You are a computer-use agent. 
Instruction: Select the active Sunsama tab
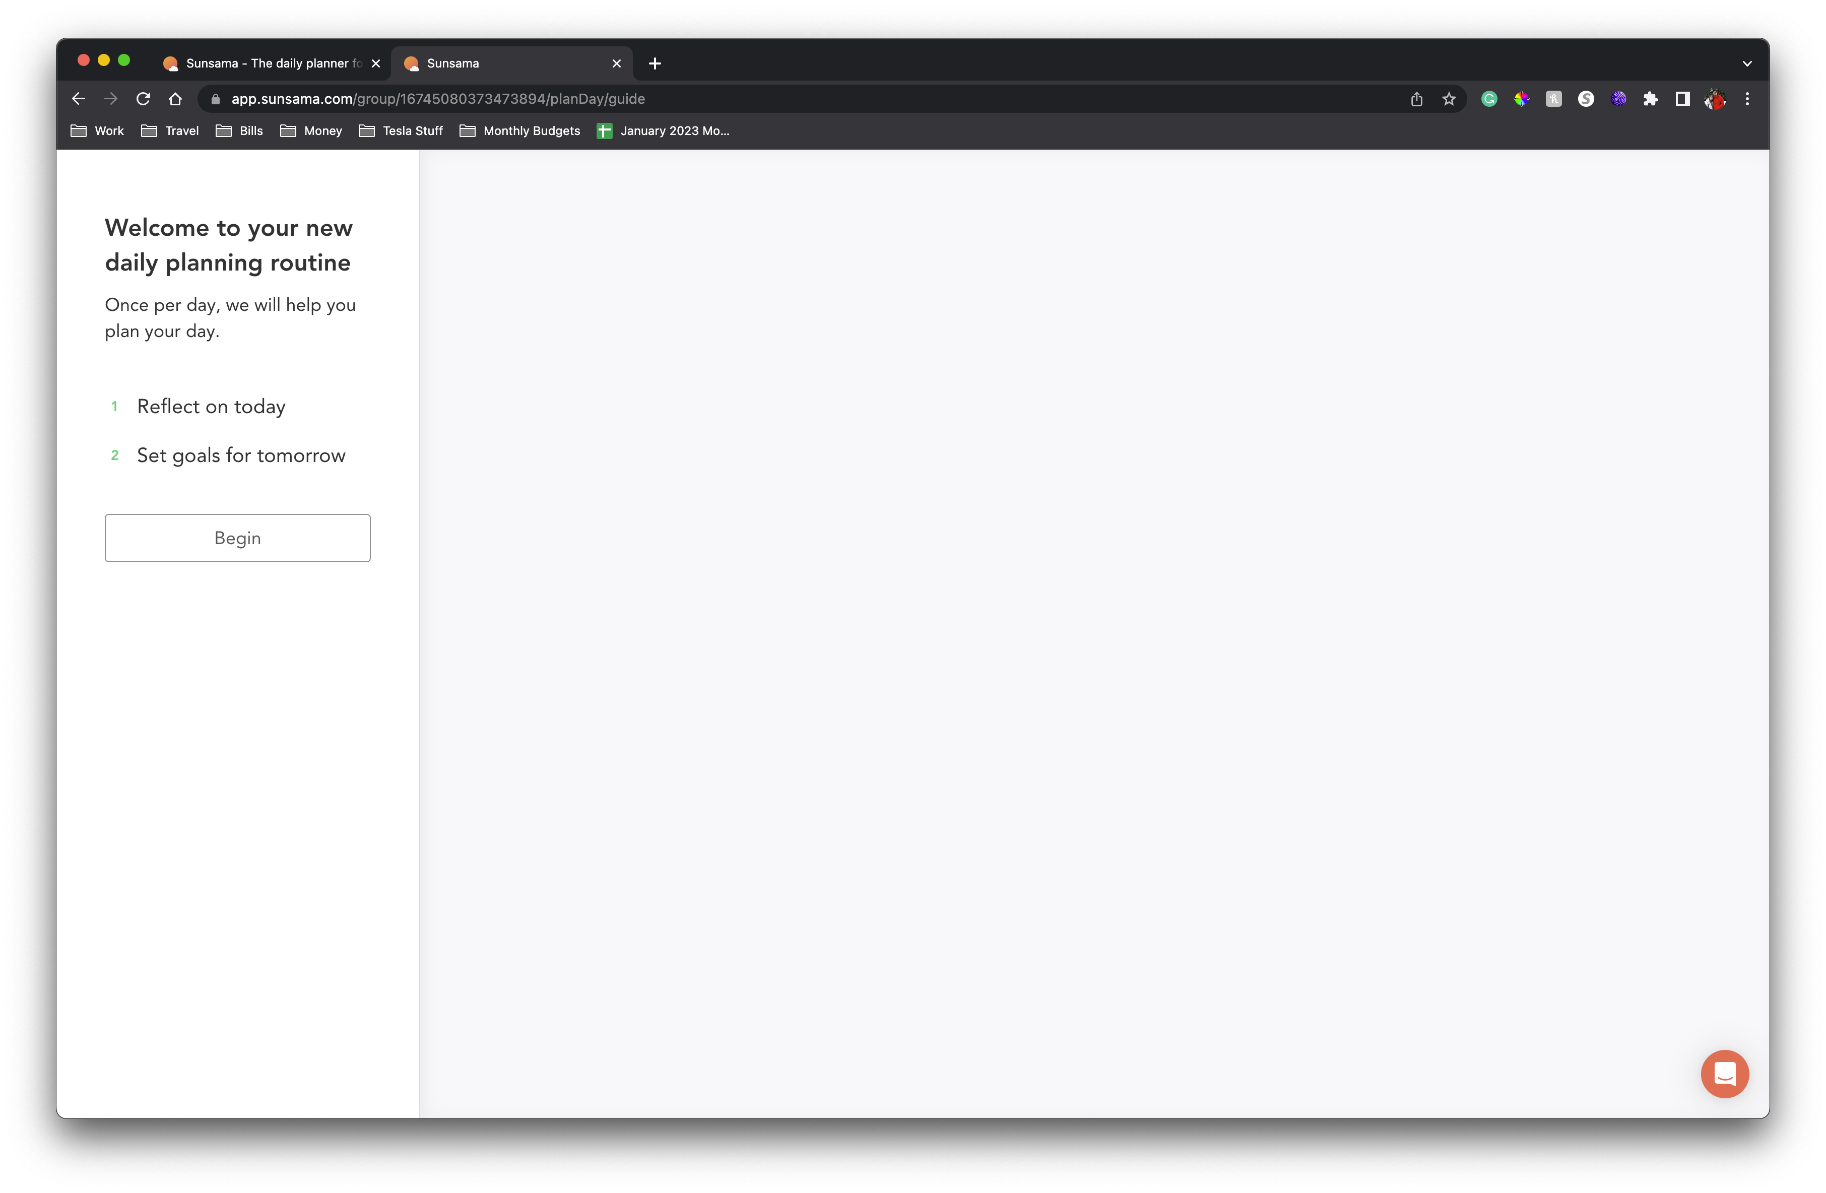point(506,63)
